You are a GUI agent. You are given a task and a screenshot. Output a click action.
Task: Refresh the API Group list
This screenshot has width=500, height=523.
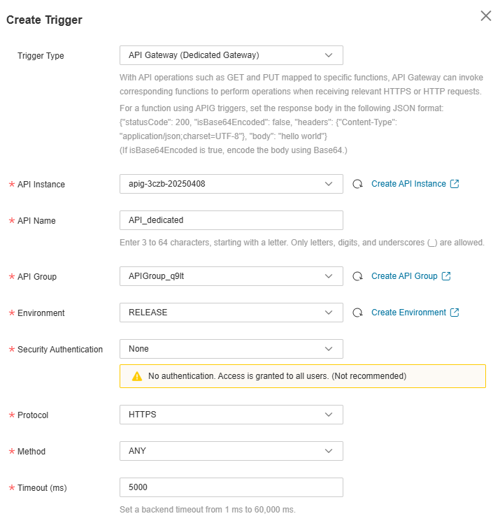(x=357, y=276)
